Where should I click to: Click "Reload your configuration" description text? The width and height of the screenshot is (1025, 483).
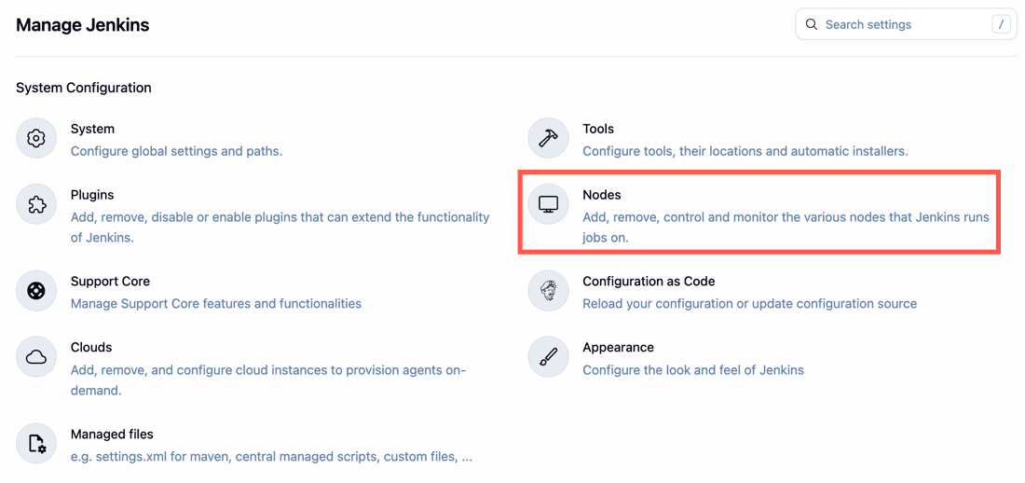[749, 303]
